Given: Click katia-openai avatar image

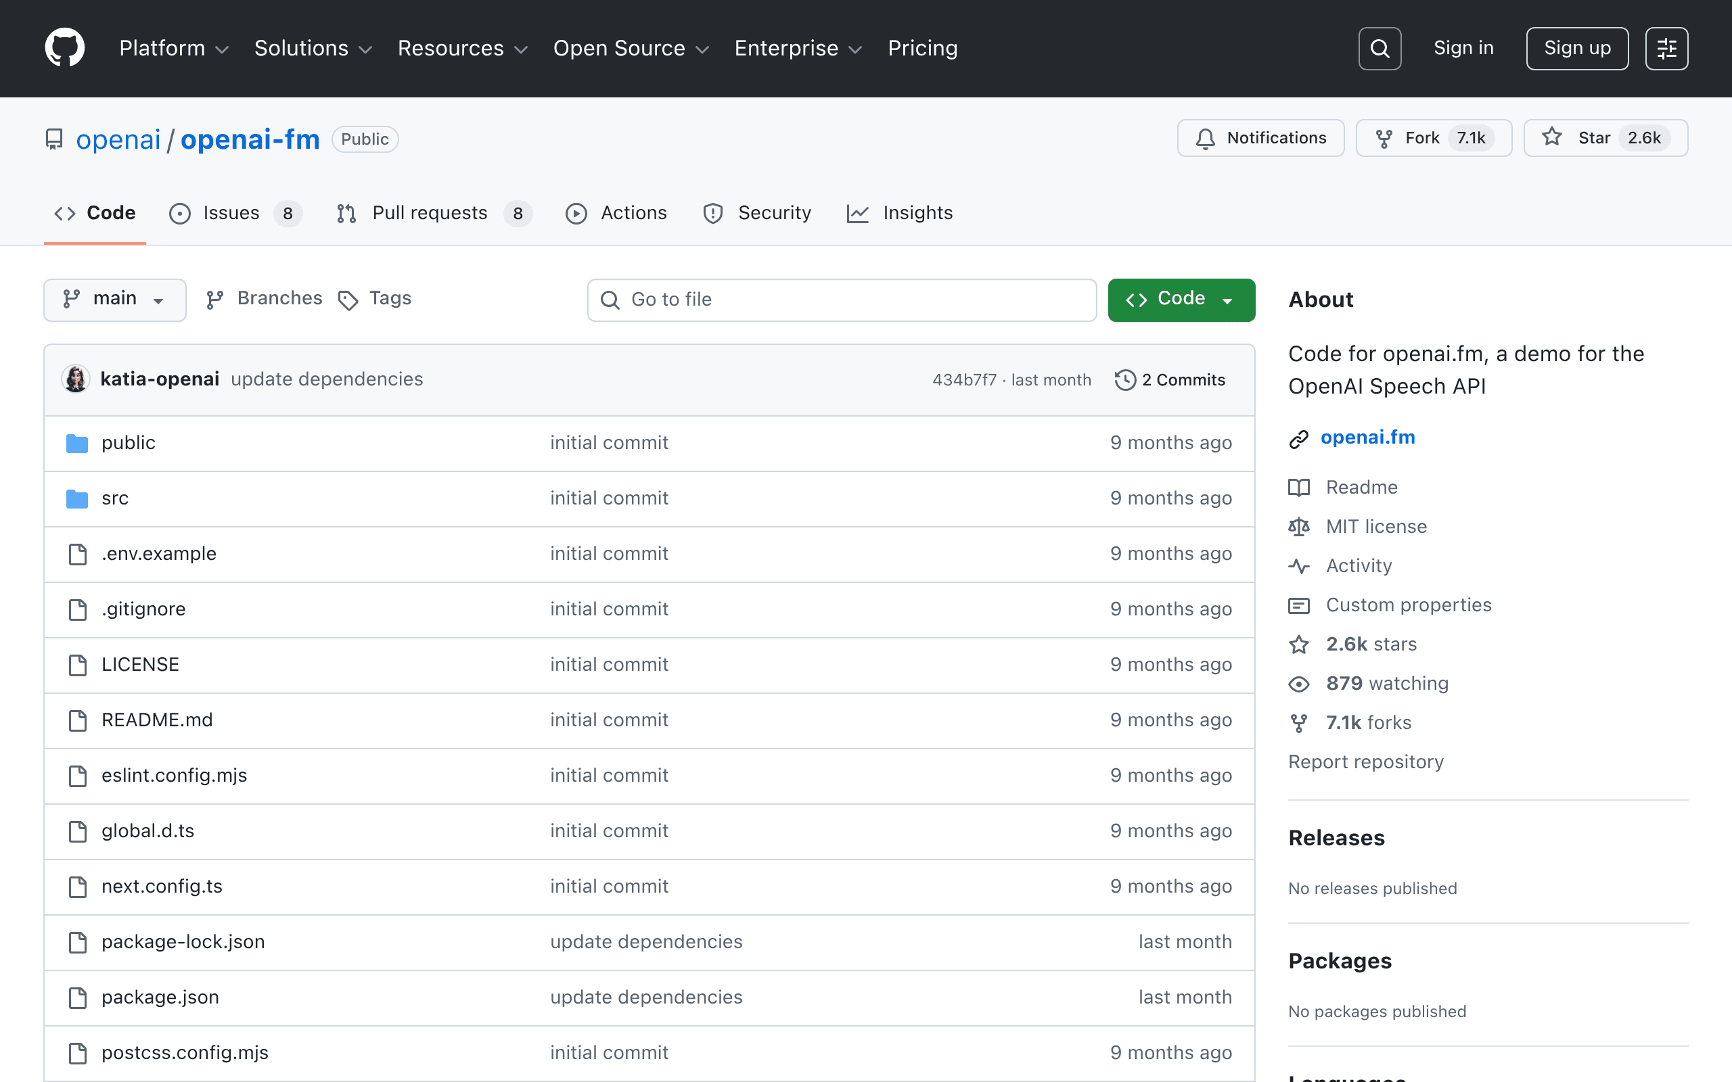Looking at the screenshot, I should (x=76, y=379).
